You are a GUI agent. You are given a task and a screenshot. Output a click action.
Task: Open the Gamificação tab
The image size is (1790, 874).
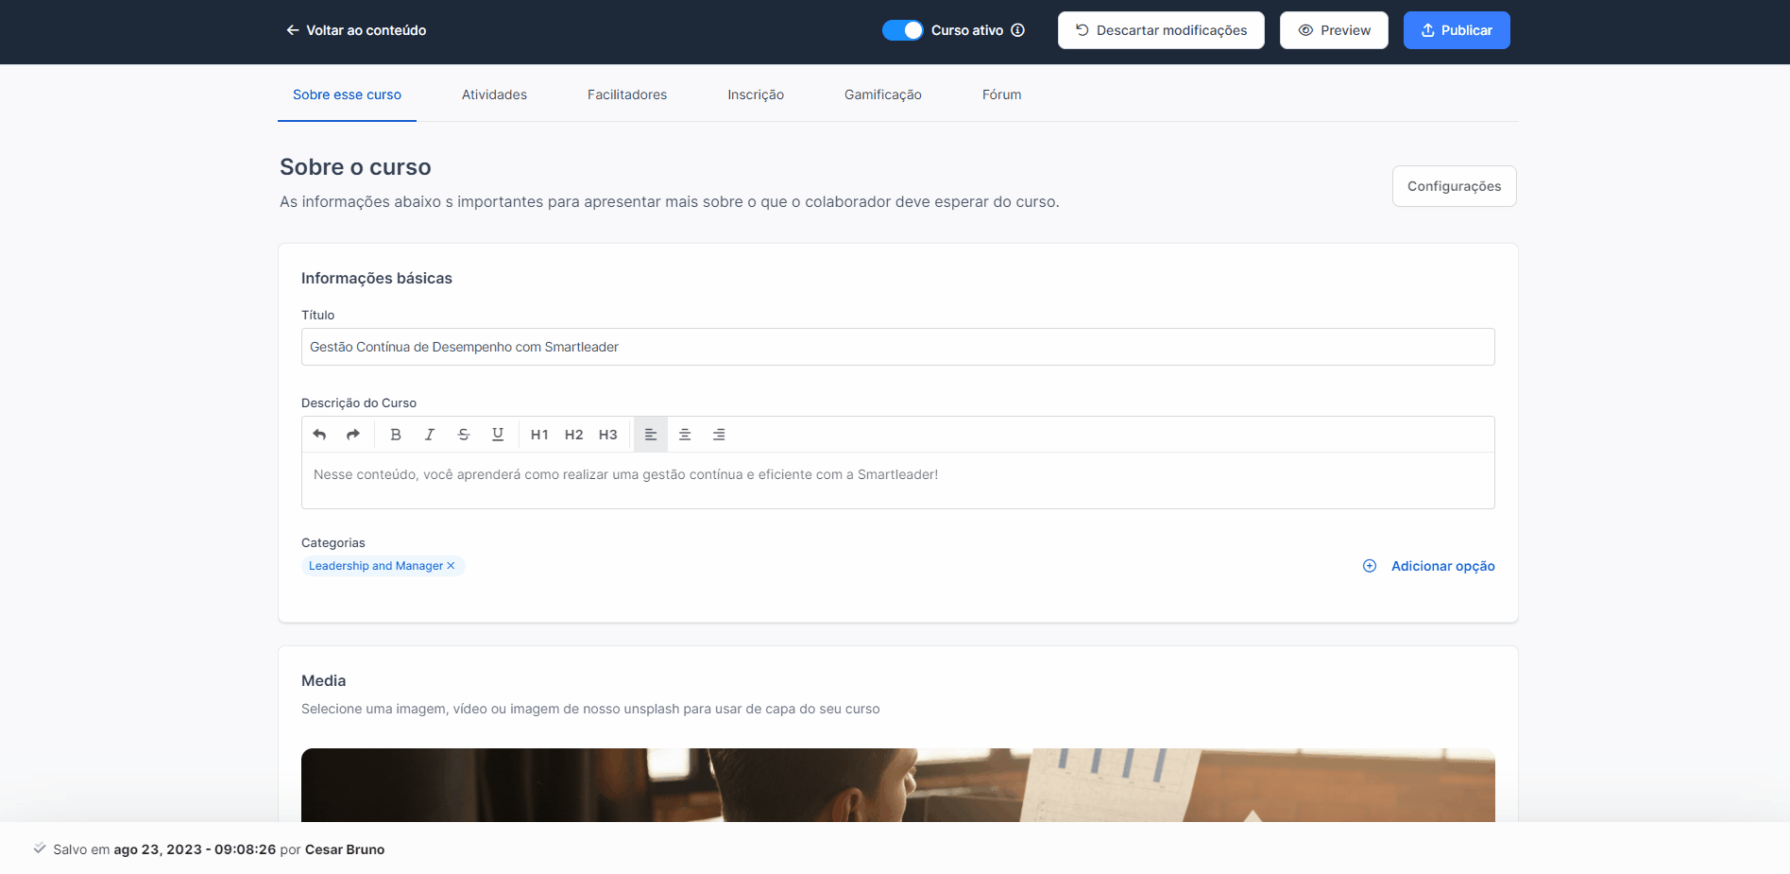(882, 94)
